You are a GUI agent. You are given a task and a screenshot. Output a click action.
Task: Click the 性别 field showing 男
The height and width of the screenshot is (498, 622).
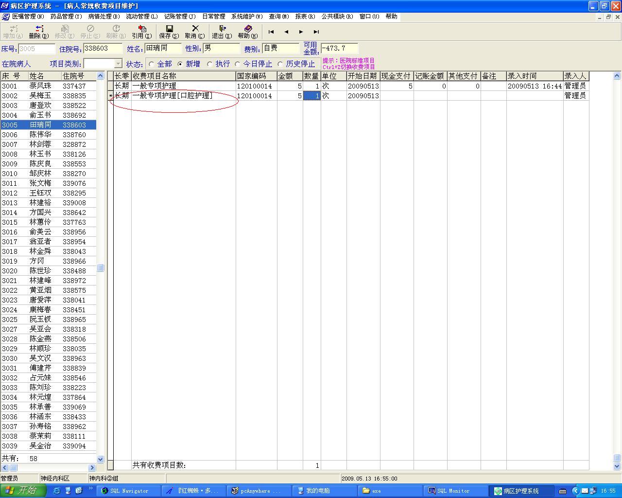click(x=221, y=49)
